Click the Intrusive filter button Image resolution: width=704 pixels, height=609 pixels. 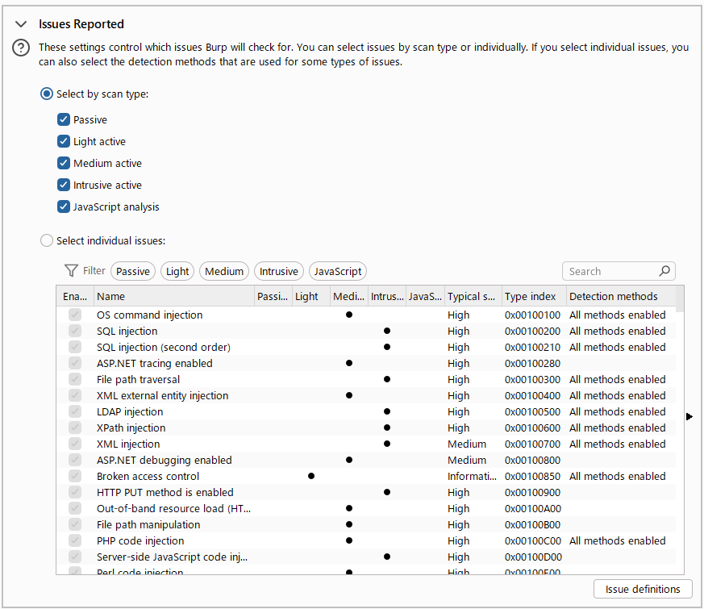(278, 270)
